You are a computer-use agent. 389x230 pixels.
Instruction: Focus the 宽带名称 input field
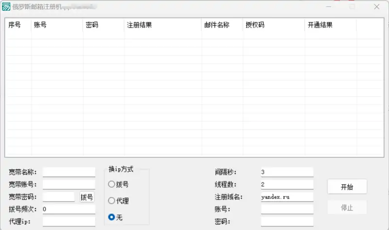(69, 172)
